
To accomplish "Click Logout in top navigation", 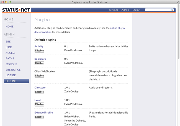I will (x=136, y=10).
